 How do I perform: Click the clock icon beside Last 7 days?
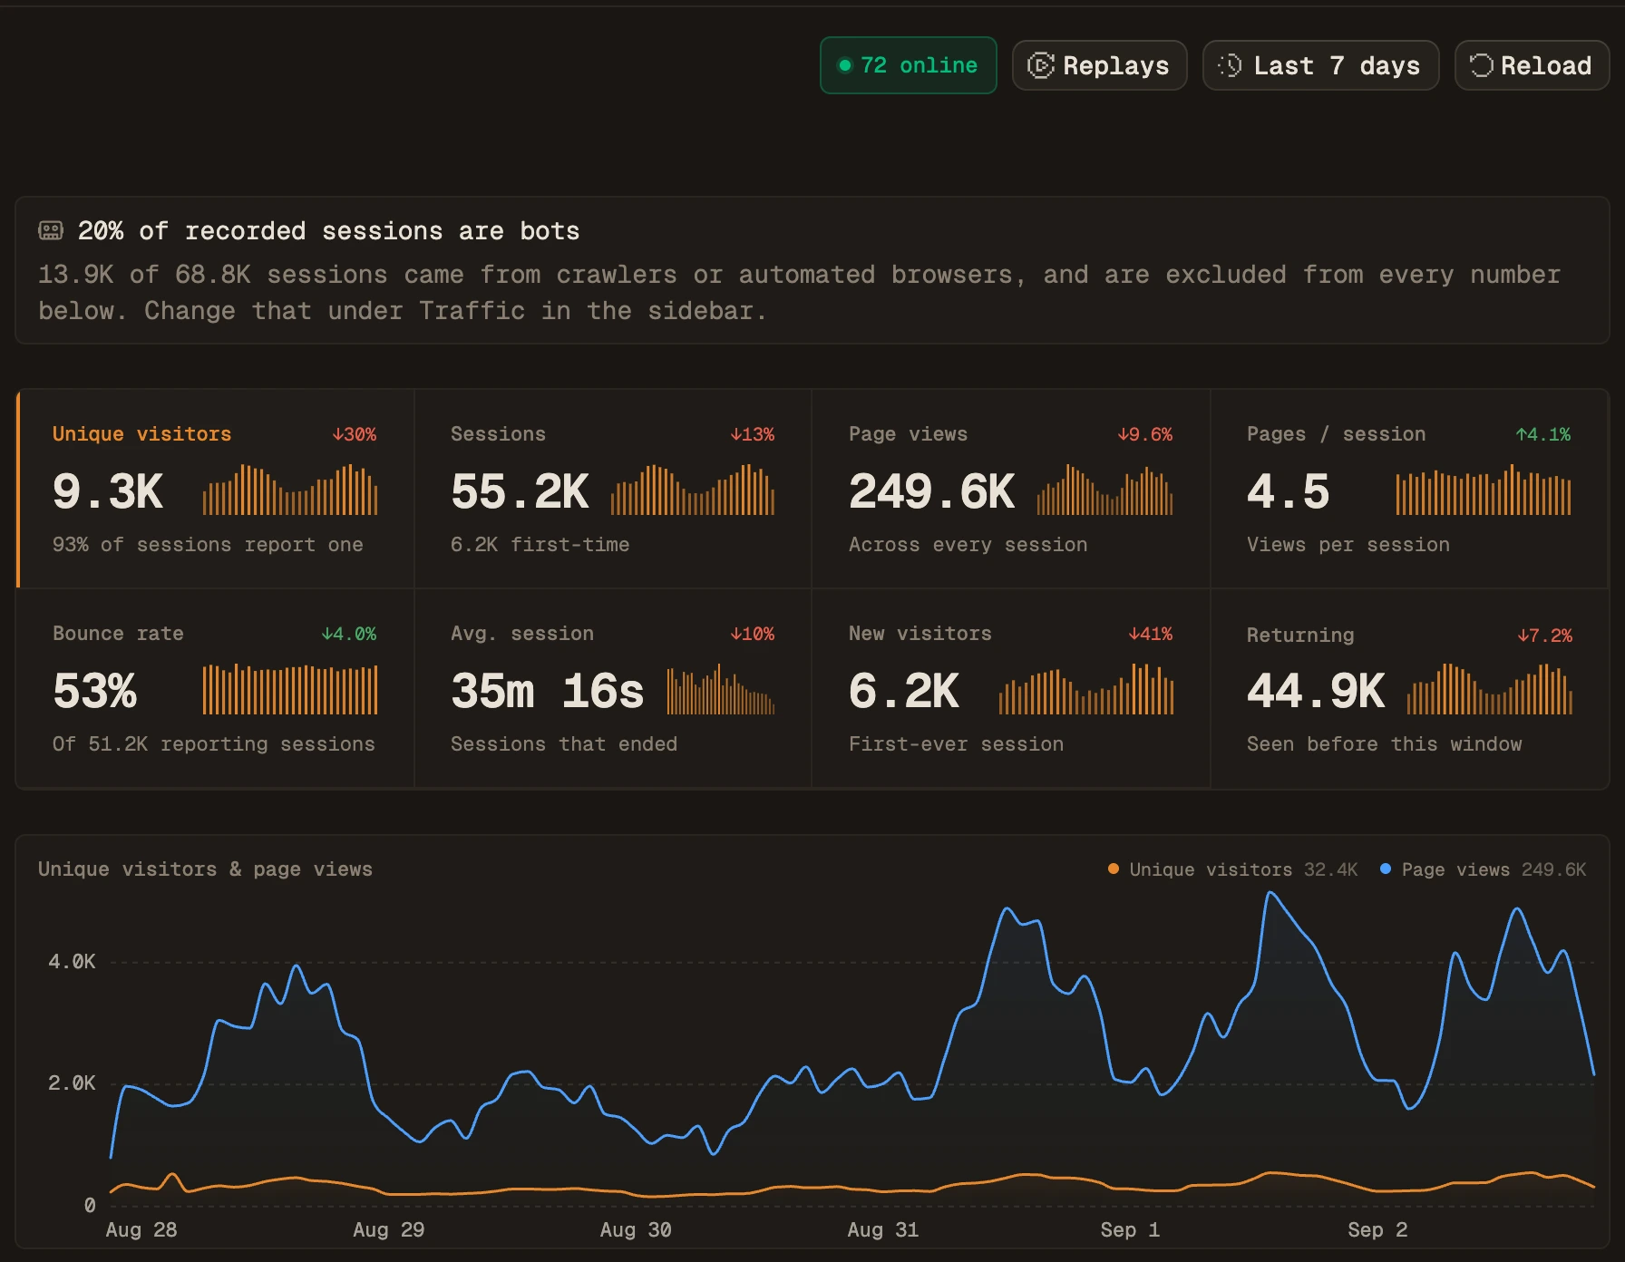pyautogui.click(x=1231, y=65)
